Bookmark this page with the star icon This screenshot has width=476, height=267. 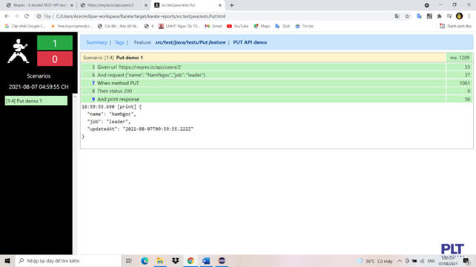coord(407,16)
